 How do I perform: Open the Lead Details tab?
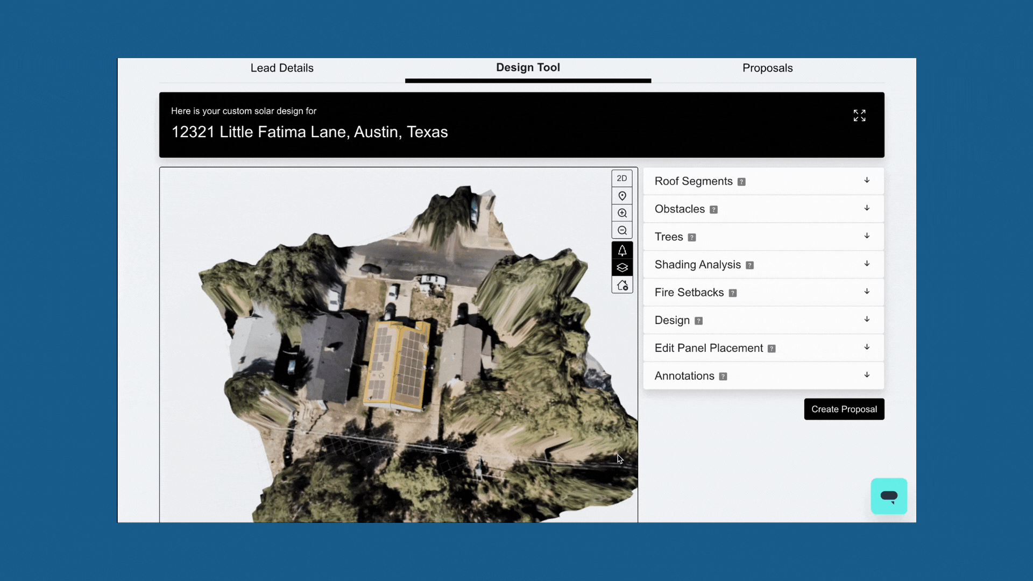282,68
